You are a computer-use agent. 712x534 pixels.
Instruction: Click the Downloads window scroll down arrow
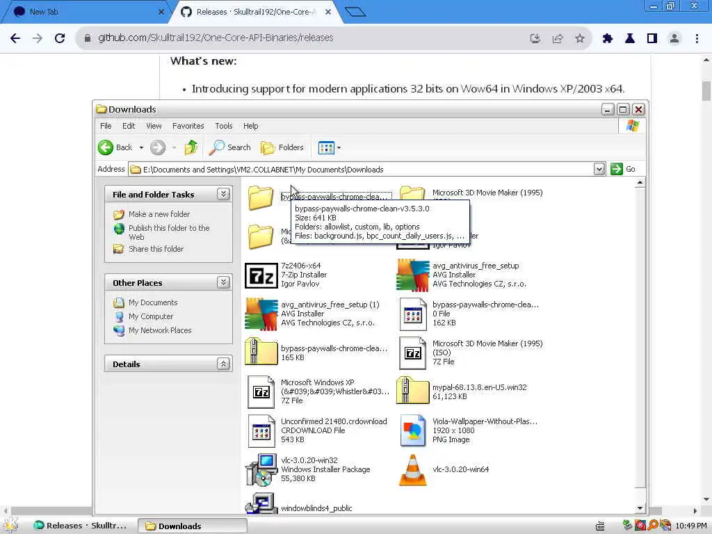point(640,508)
